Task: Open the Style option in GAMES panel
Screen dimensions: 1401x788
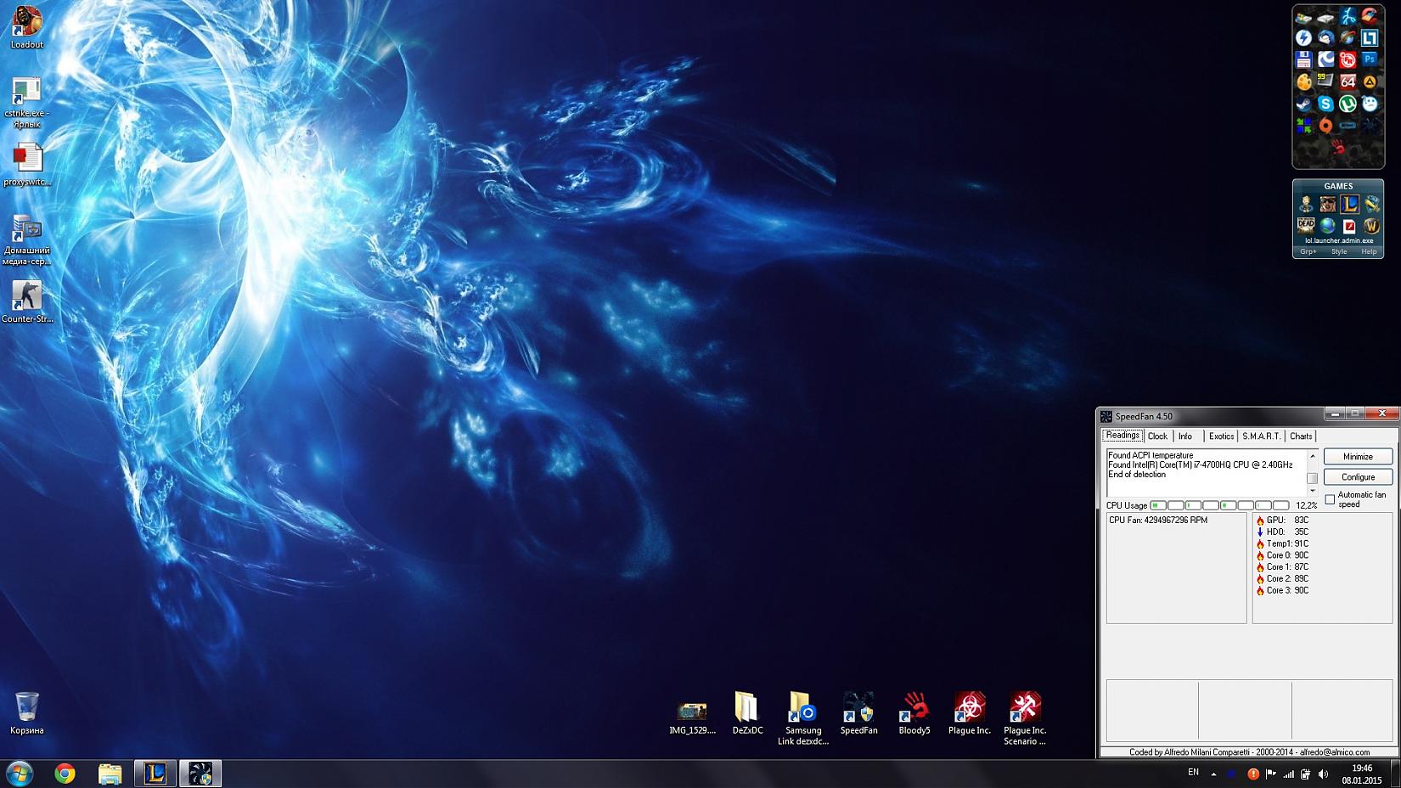Action: [x=1339, y=252]
